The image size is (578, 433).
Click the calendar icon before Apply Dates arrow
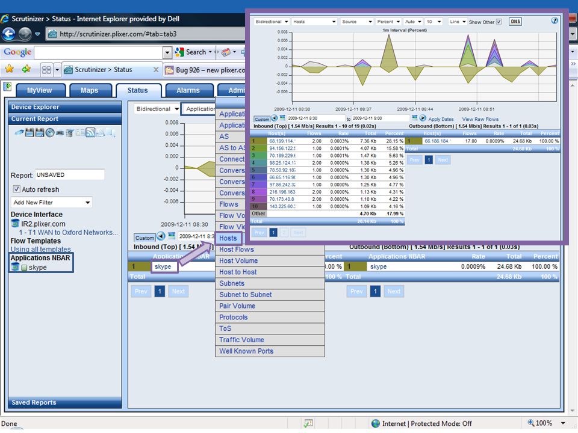(415, 118)
